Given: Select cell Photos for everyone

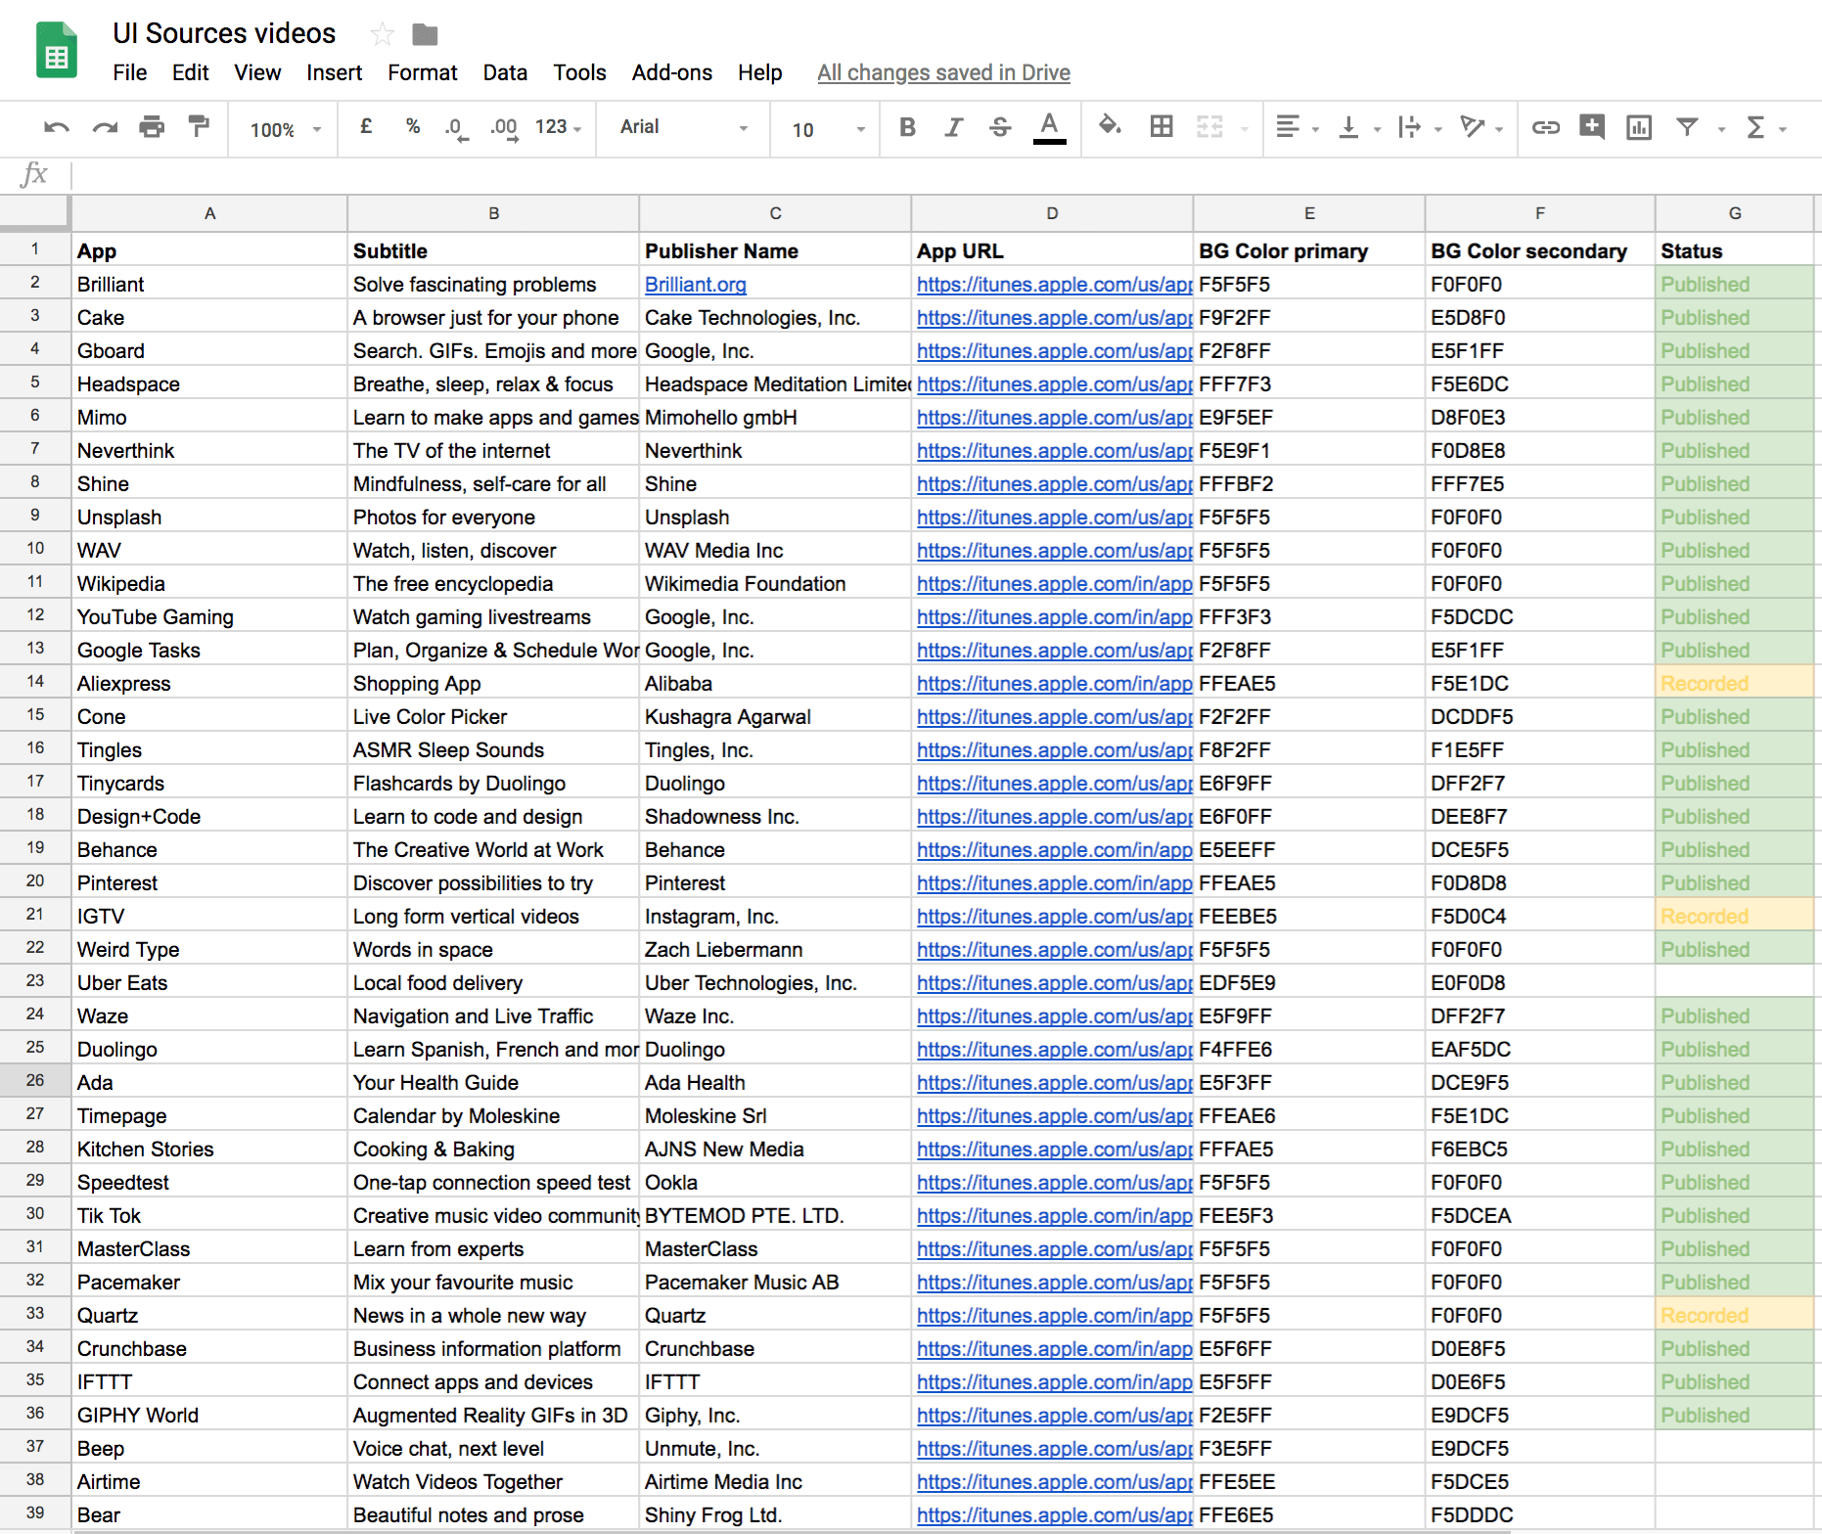Looking at the screenshot, I should point(493,517).
